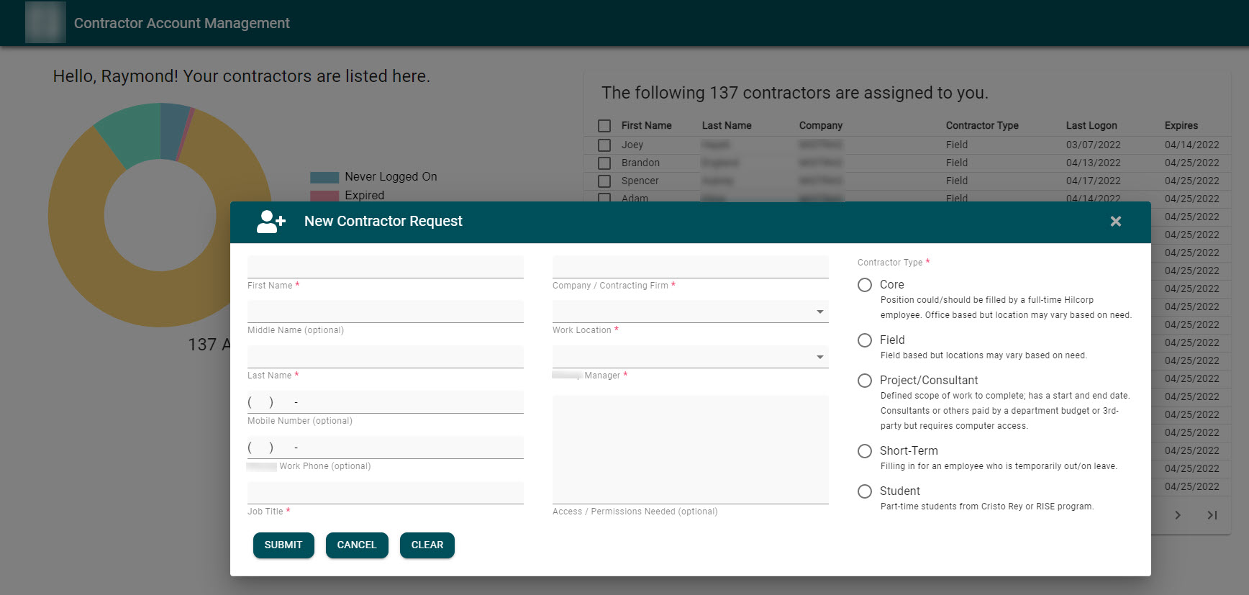
Task: Choose Project/Consultant contractor type
Action: (865, 381)
